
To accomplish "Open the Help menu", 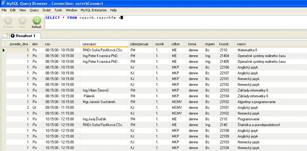I will [114, 10].
